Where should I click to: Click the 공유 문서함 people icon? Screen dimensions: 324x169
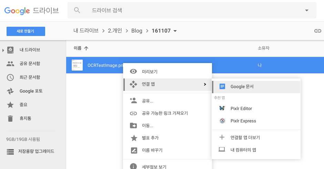click(x=10, y=64)
